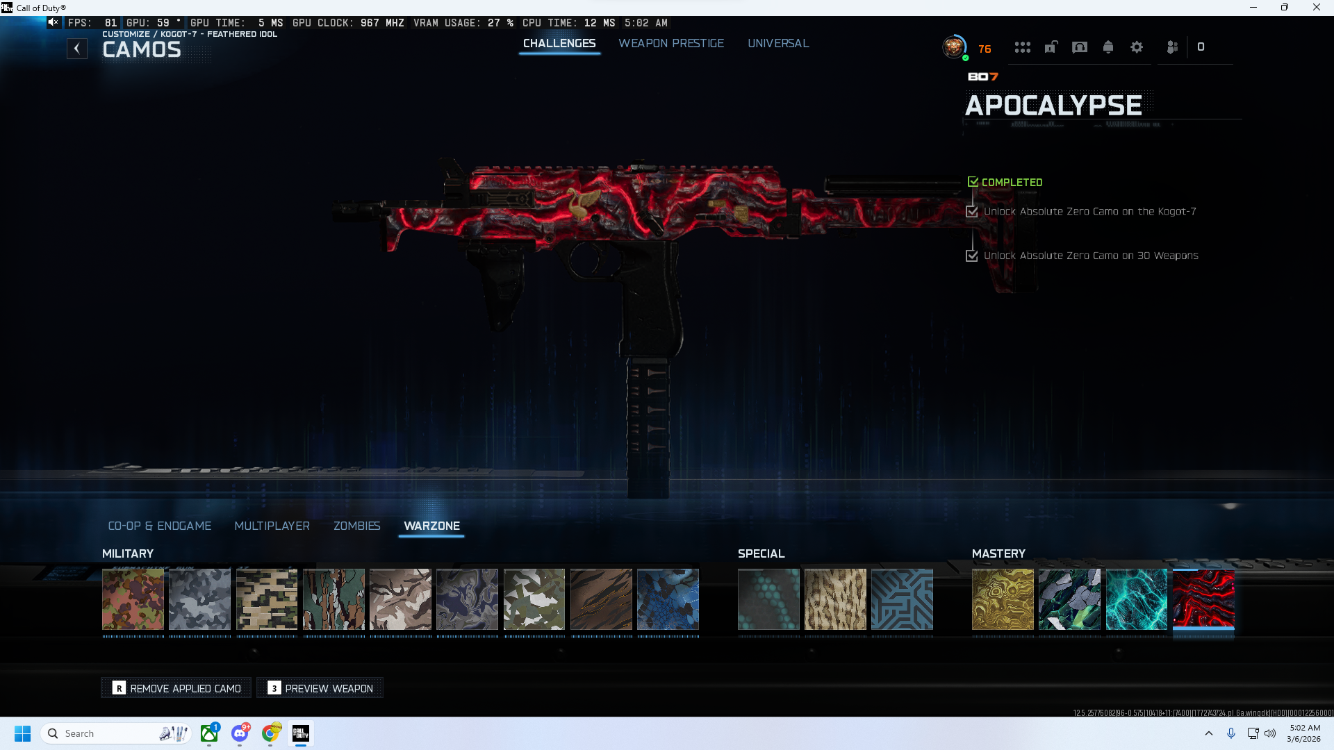The height and width of the screenshot is (750, 1334).
Task: Open the Zombies camo category
Action: 357,526
